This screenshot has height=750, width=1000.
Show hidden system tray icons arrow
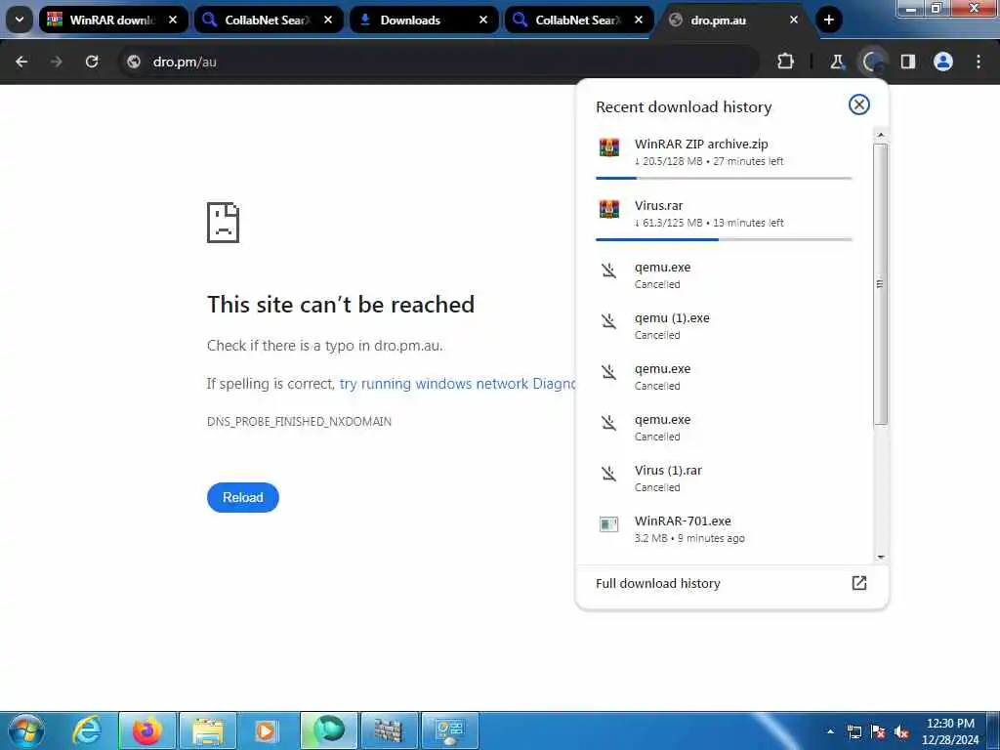pos(830,731)
